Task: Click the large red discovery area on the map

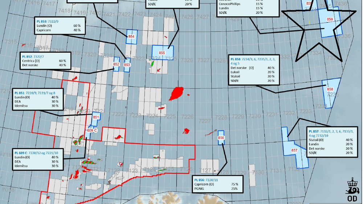Action: (x=176, y=93)
